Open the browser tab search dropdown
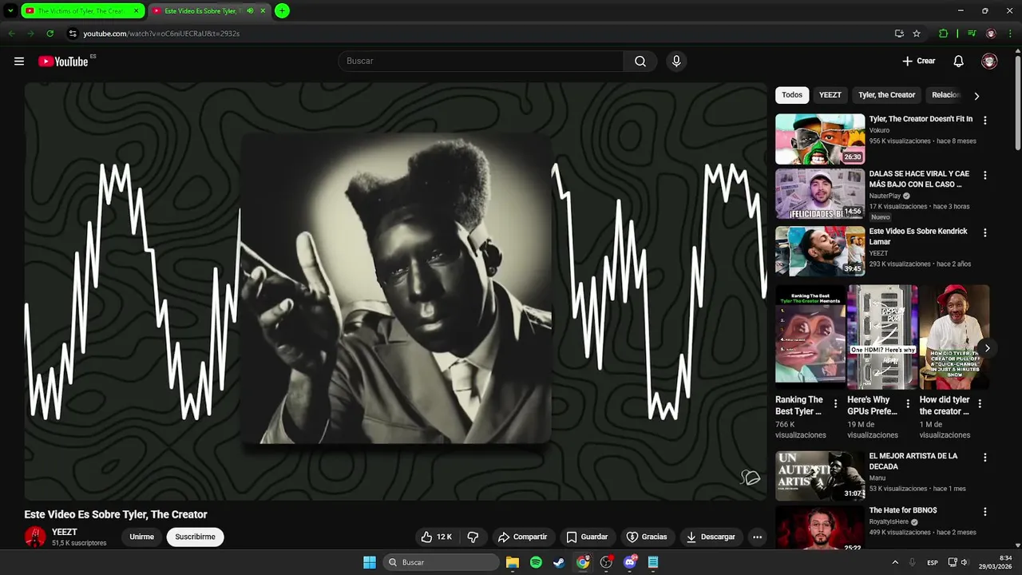 (10, 11)
